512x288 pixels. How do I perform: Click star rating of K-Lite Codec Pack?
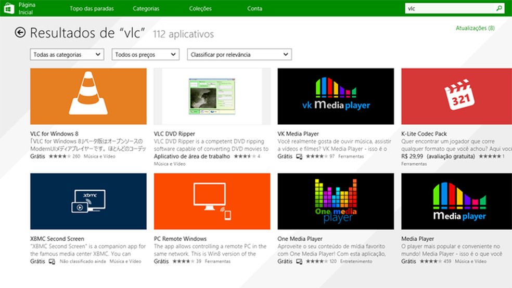click(490, 156)
